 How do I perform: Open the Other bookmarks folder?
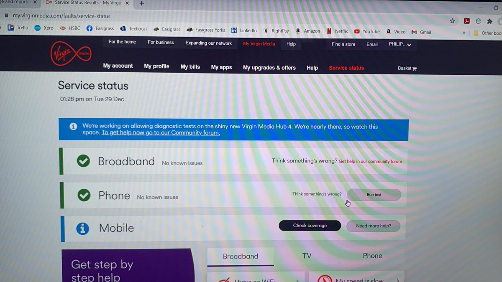(488, 33)
